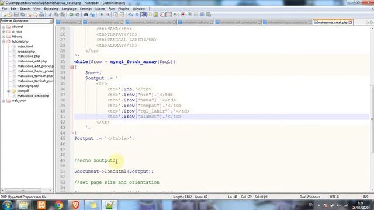Click the Run macro multiple times icon
This screenshot has height=210, width=374.
pyautogui.click(x=202, y=15)
